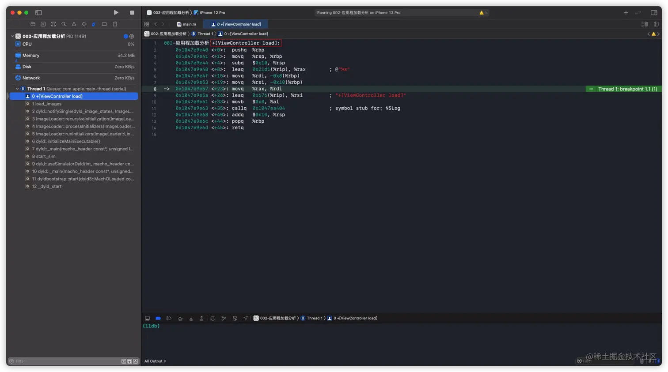Select the CPU gauge row
This screenshot has width=668, height=372.
click(74, 44)
